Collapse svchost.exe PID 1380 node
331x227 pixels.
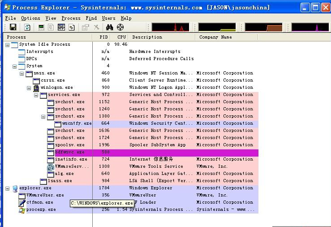pos(43,117)
